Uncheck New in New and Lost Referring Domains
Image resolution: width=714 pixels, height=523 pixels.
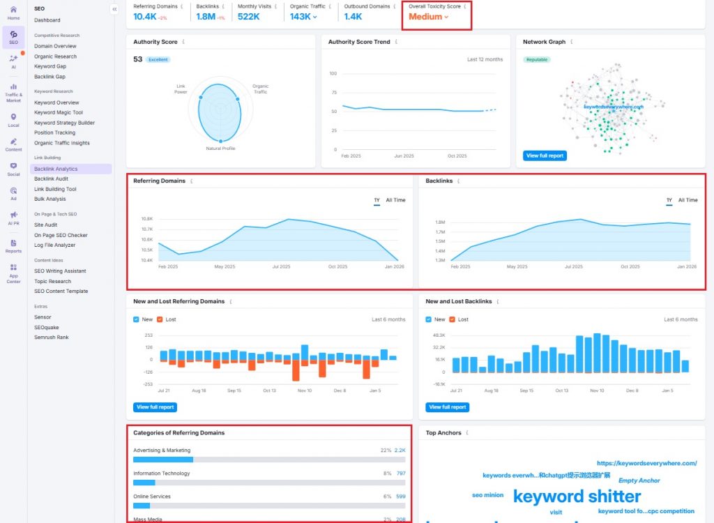[x=135, y=319]
